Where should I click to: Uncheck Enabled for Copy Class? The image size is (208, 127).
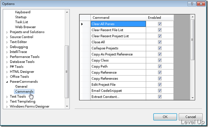160,60
